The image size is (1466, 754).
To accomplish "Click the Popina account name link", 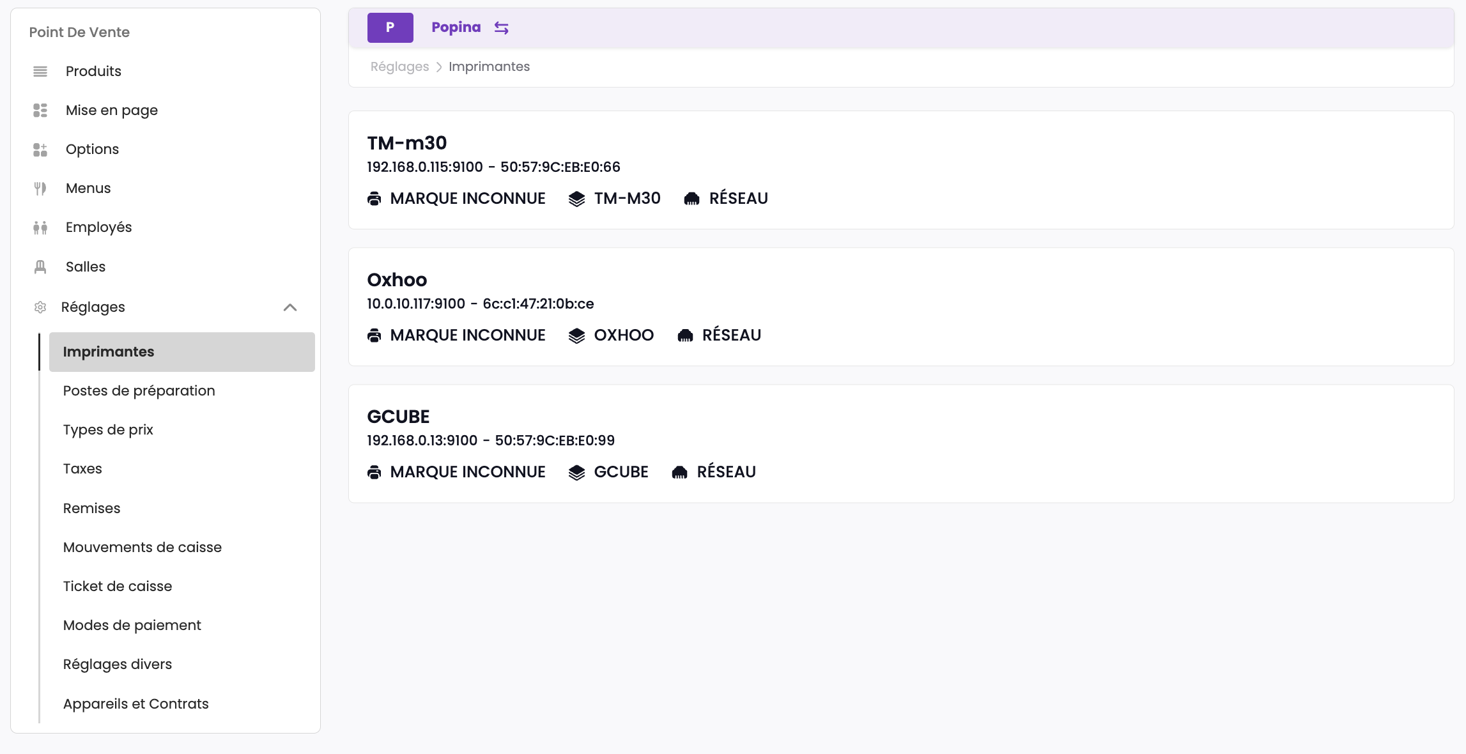I will coord(456,27).
